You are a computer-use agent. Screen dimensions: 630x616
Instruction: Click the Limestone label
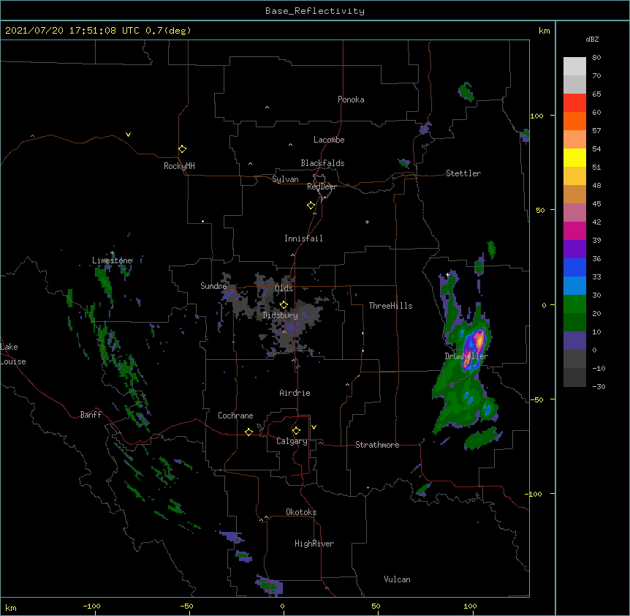coord(112,260)
